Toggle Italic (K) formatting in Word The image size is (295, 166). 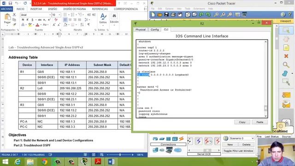(x=28, y=19)
